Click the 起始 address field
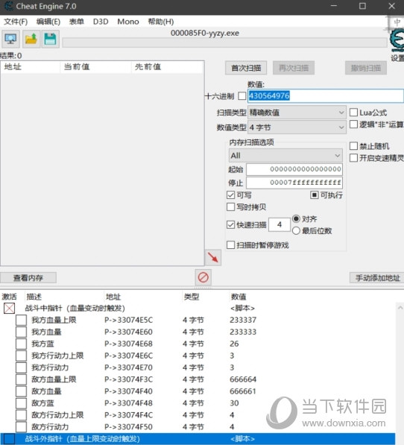This screenshot has width=404, height=445. point(294,169)
